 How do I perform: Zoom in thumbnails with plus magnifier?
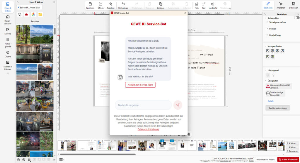point(24,159)
